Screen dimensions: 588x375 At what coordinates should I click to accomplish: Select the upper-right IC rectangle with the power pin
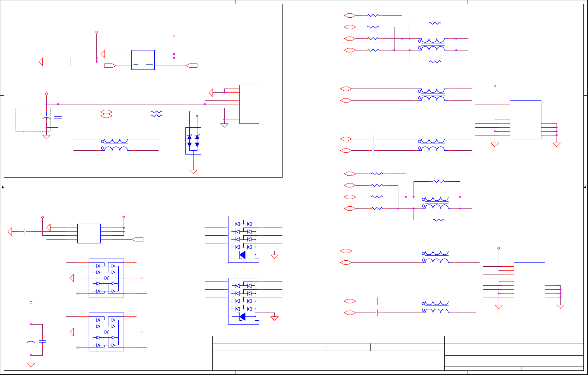[525, 120]
